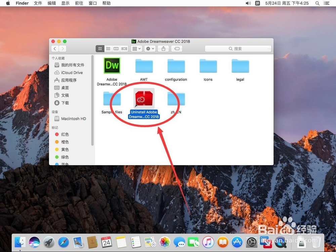Viewport: 336px width, 252px height.
Task: Click the volume icon in menu bar
Action: pyautogui.click(x=248, y=3)
